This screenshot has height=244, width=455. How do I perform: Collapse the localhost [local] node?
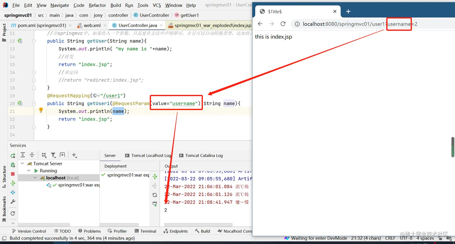tap(35, 178)
